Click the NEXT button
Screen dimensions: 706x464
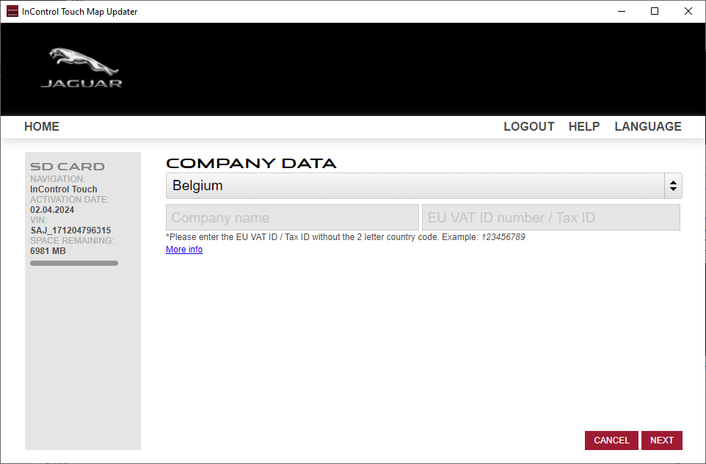pyautogui.click(x=662, y=440)
